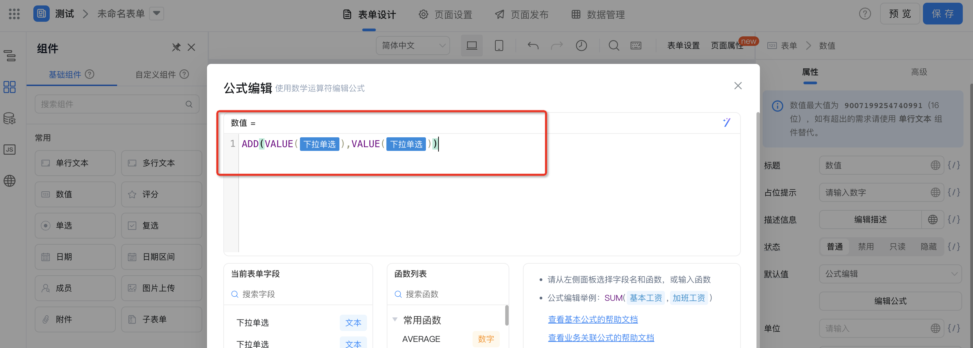Open the 属性 tab in right panel
Screen dimensions: 973x348
810,72
